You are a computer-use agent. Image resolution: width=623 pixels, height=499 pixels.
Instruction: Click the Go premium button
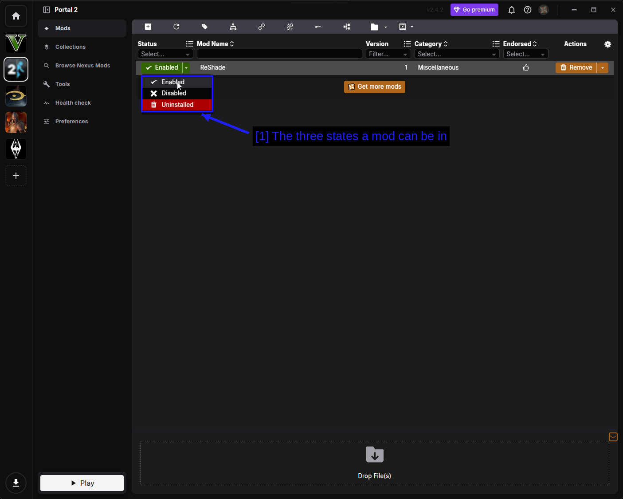click(474, 10)
